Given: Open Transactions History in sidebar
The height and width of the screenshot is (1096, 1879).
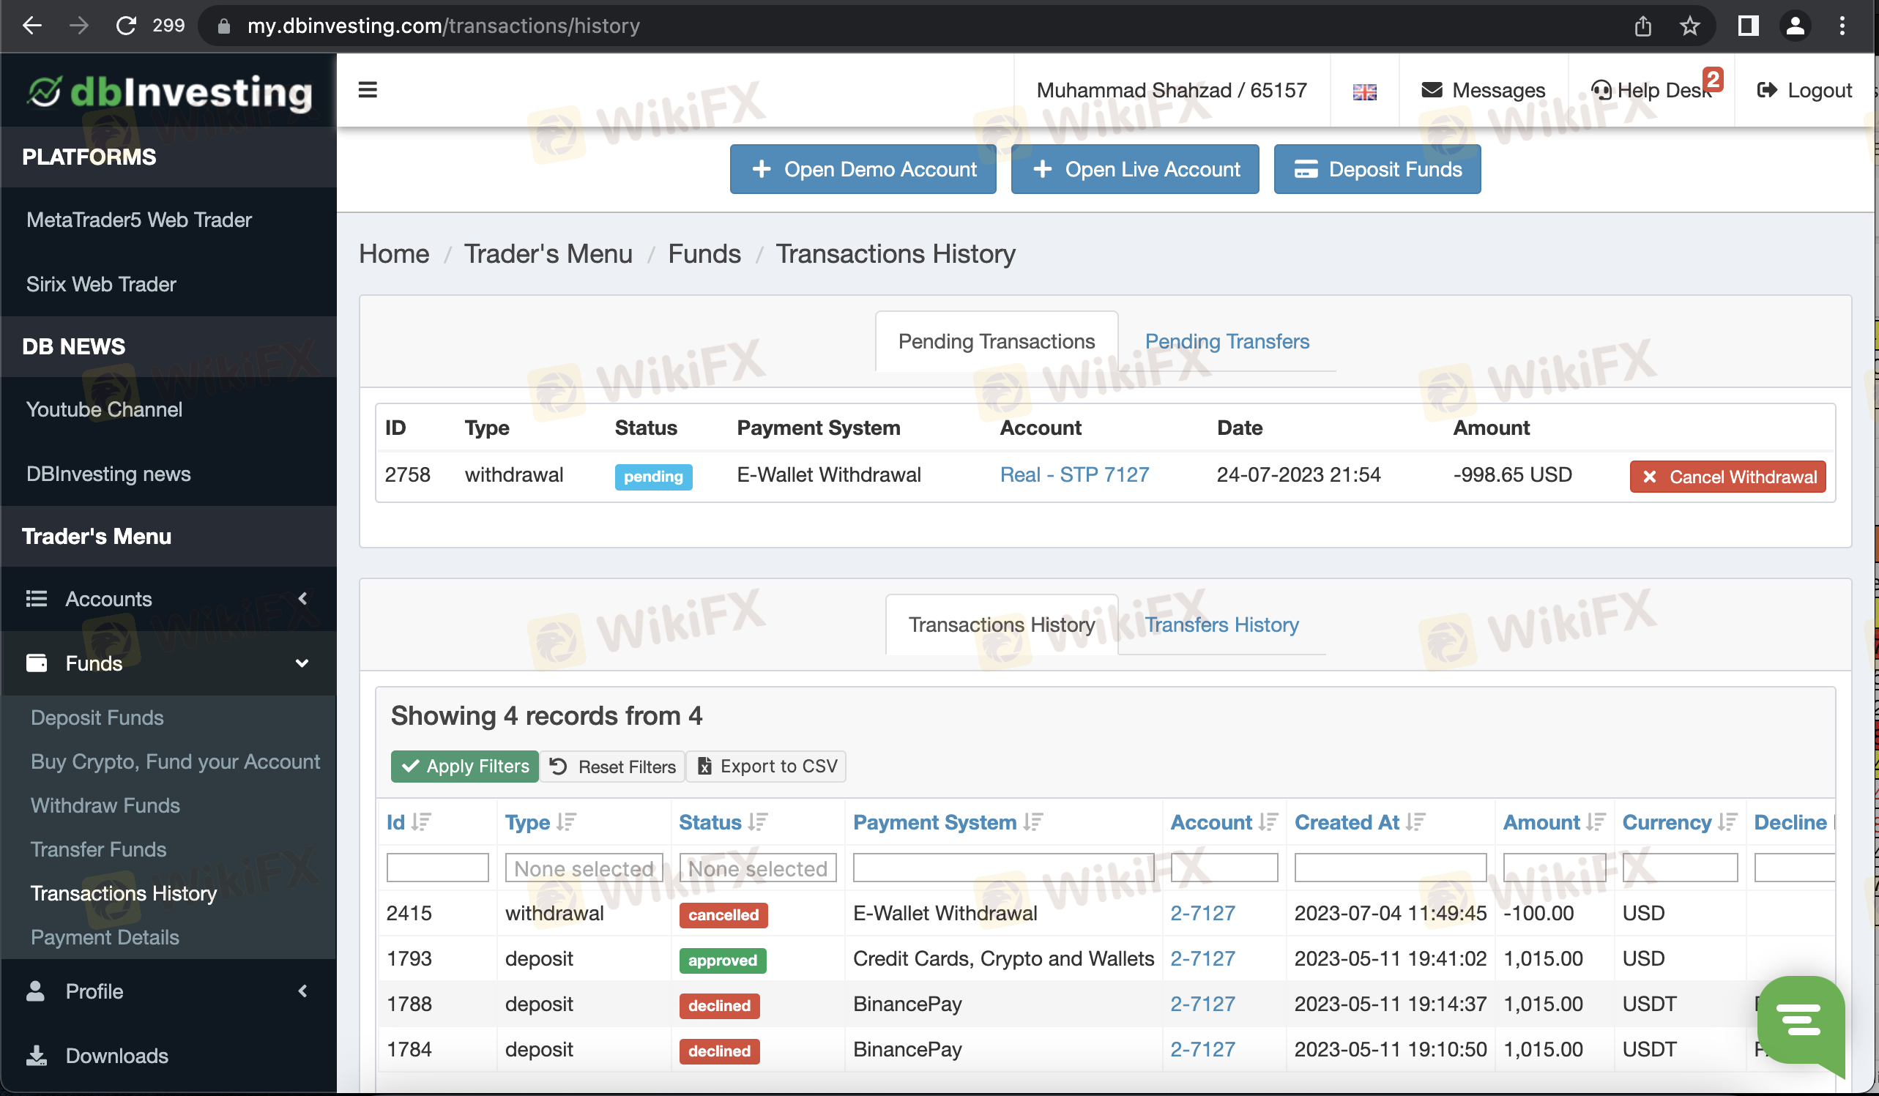Looking at the screenshot, I should [x=124, y=893].
